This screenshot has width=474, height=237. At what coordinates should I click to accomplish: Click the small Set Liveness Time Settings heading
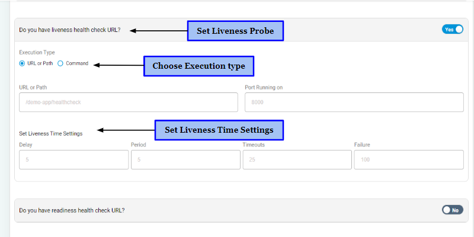coord(50,133)
